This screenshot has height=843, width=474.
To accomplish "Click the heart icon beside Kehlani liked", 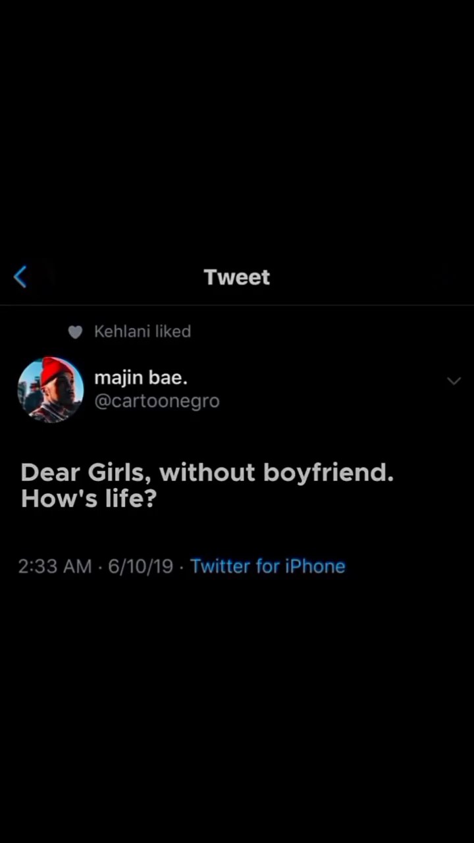I will pos(76,332).
